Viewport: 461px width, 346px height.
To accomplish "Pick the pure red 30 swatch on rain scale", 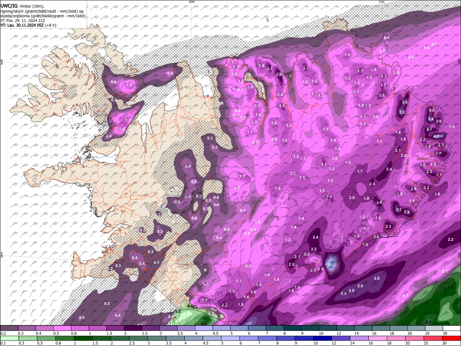I will point(452,338).
